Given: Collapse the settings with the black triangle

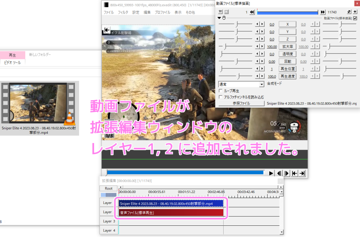Looking at the screenshot, I should 219,18.
